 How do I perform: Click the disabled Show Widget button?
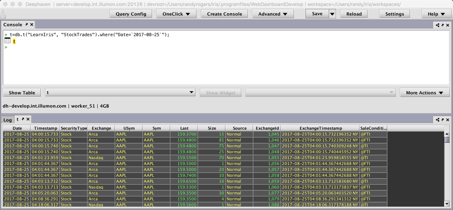[220, 92]
